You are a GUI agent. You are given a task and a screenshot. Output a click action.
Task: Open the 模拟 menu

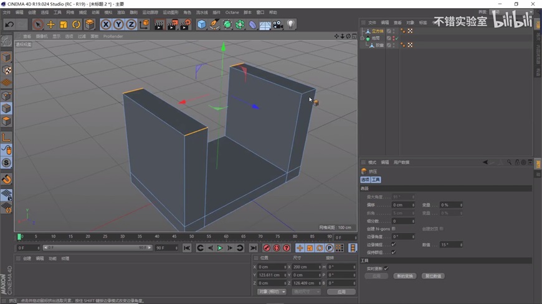(108, 12)
